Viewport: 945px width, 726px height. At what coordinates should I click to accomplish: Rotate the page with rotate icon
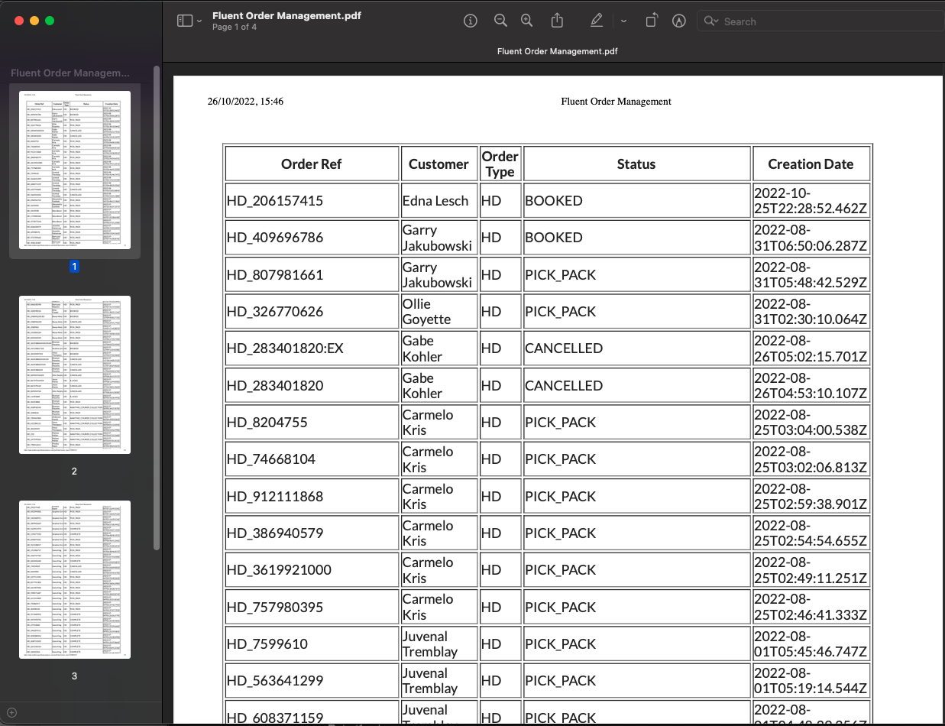[651, 21]
